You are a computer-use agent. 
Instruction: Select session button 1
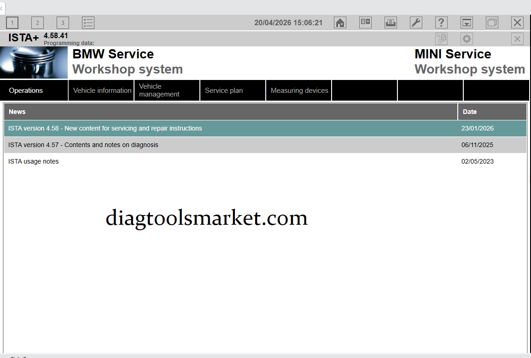point(12,23)
